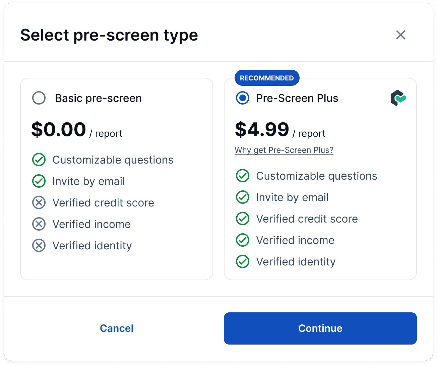This screenshot has width=437, height=366.
Task: Click the Pre-Screen Plus logo icon
Action: (398, 98)
